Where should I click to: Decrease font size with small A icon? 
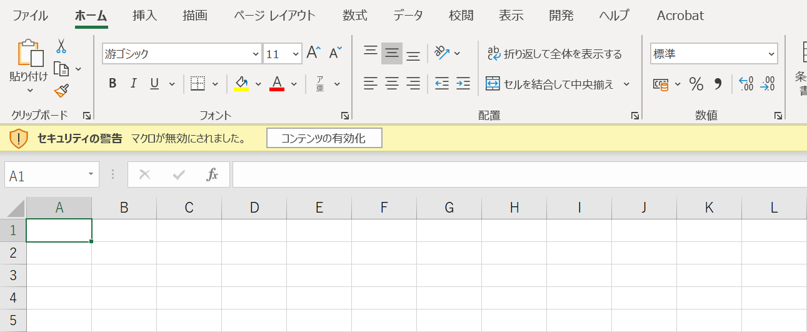336,53
